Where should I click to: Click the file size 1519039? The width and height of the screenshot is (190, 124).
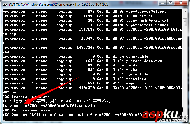[x=87, y=29]
